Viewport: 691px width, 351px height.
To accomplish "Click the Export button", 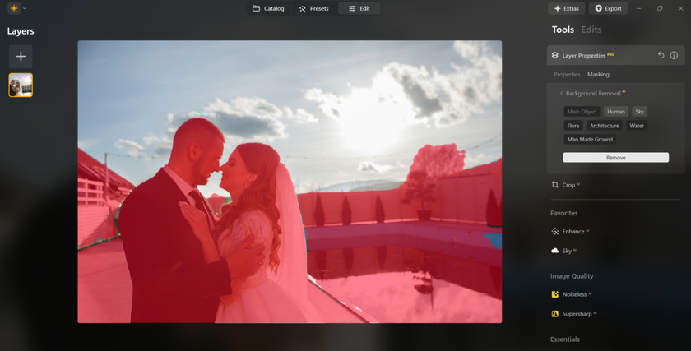I will coord(608,8).
